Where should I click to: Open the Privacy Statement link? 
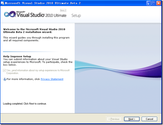point(52,79)
